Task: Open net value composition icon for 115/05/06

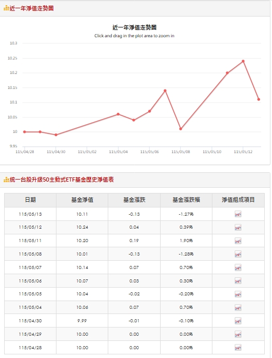Action: [238, 281]
